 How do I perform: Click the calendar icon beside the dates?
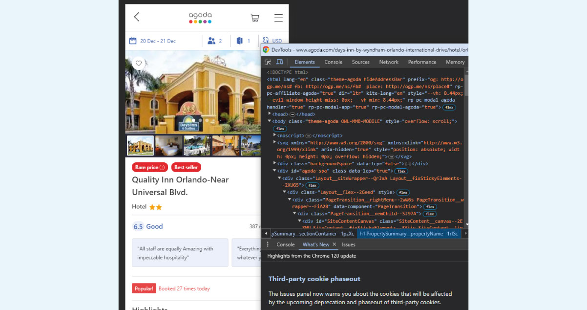click(x=133, y=41)
